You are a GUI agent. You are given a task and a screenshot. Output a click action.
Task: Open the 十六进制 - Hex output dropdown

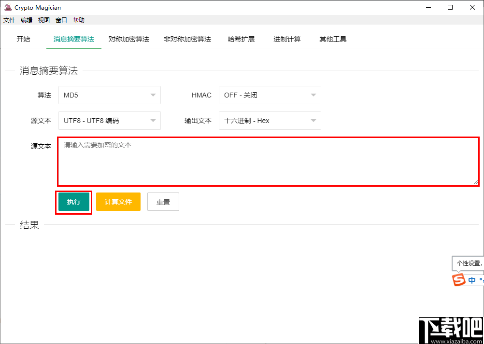(270, 121)
